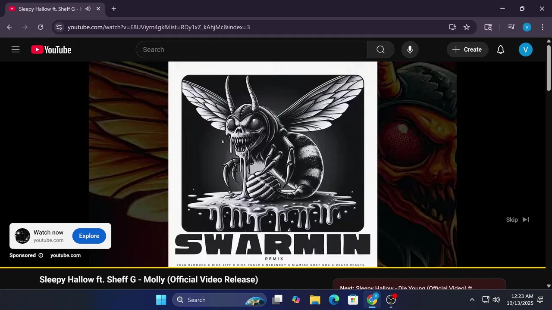552x310 pixels.
Task: Open the Windows Start menu
Action: pyautogui.click(x=161, y=300)
